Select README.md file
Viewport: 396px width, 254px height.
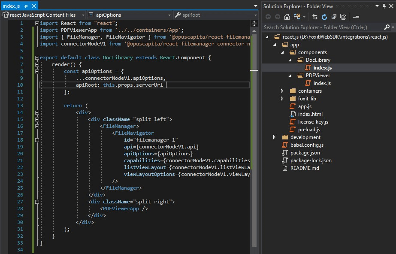pyautogui.click(x=305, y=168)
